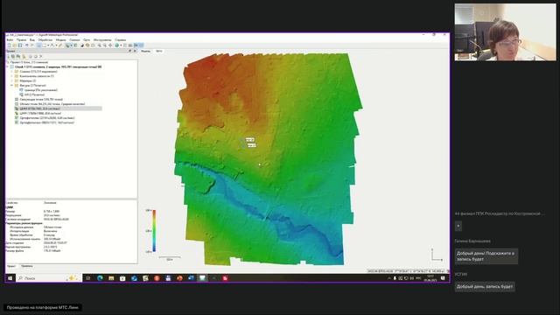Open the Справка menu
560x315 pixels.
pos(121,40)
